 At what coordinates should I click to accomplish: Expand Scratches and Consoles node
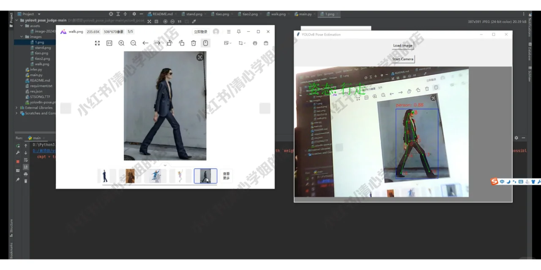17,113
